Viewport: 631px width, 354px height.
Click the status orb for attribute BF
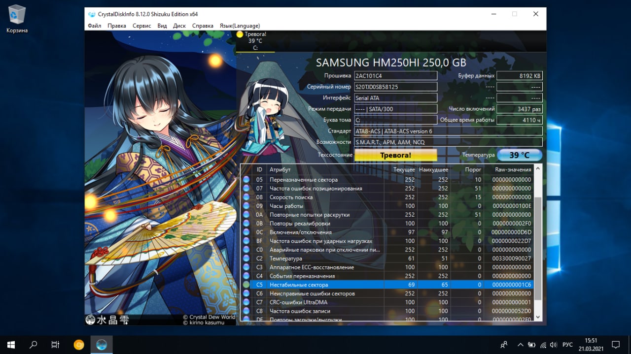246,241
